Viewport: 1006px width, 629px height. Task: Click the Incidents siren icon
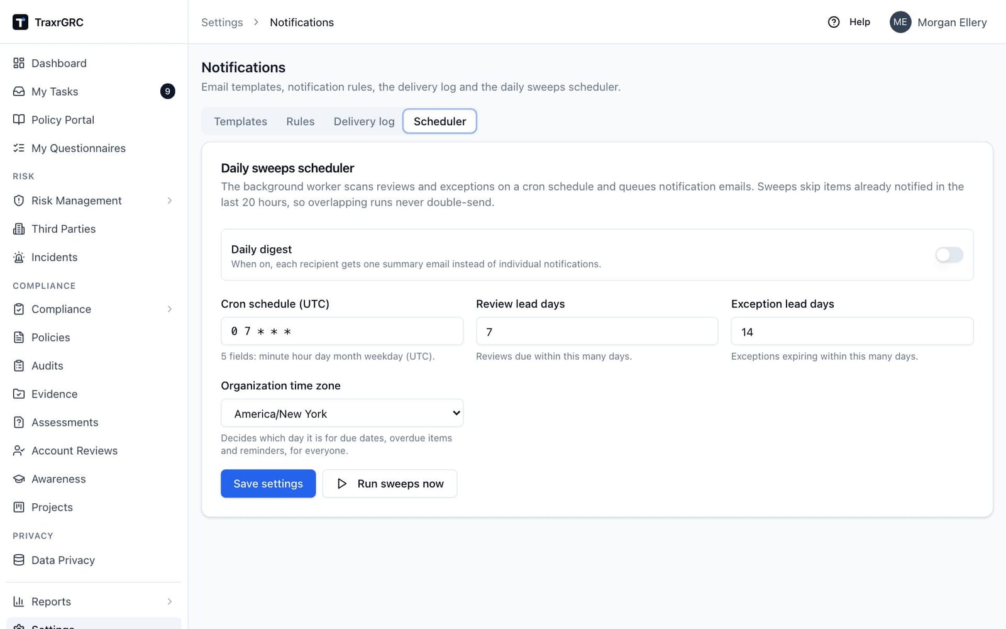pos(19,257)
